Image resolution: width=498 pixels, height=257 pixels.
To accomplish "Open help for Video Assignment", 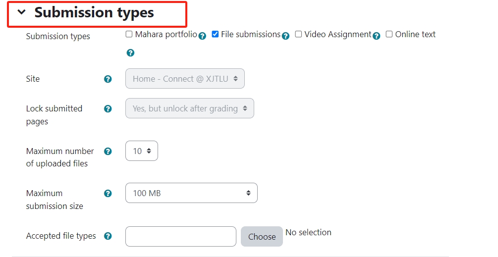I will tap(377, 36).
